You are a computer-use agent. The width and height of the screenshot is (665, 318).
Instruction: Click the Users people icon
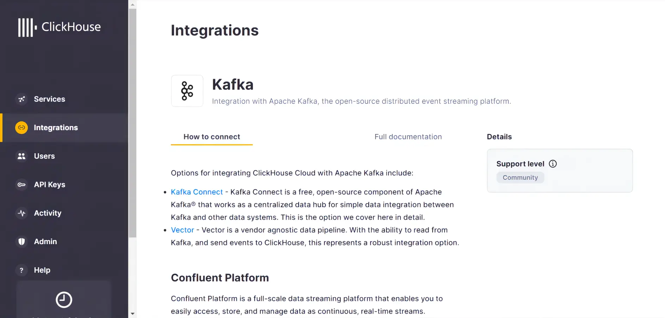pos(21,156)
